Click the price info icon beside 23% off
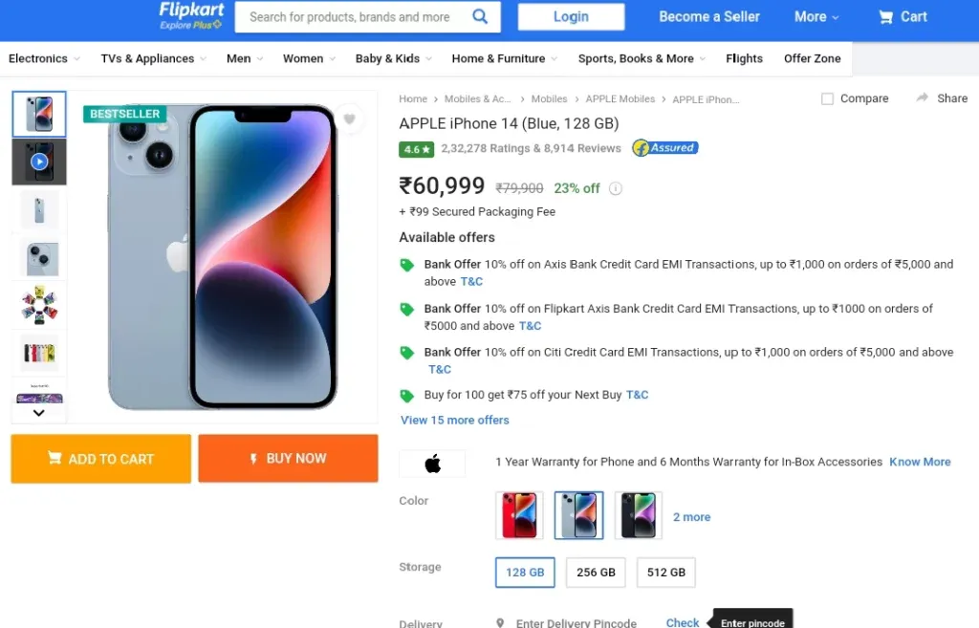979x628 pixels. click(615, 188)
